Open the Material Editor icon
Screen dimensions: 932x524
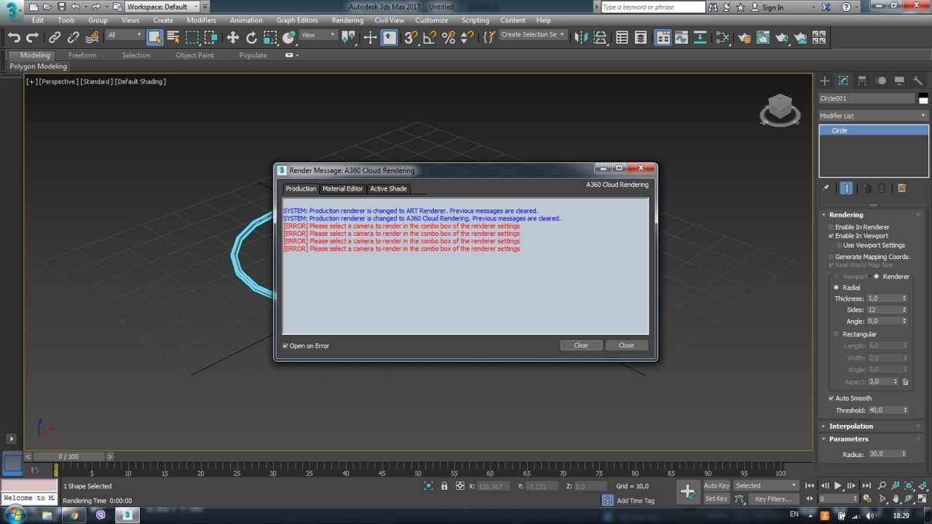coord(723,38)
